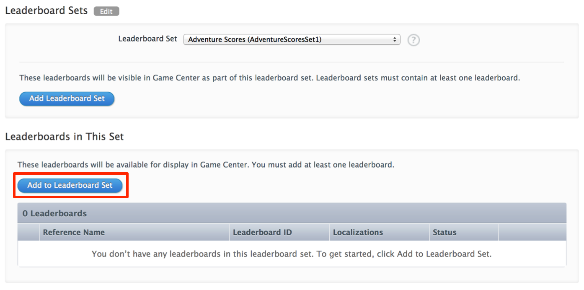This screenshot has height=290, width=584.
Task: Click the question mark help icon
Action: point(413,40)
